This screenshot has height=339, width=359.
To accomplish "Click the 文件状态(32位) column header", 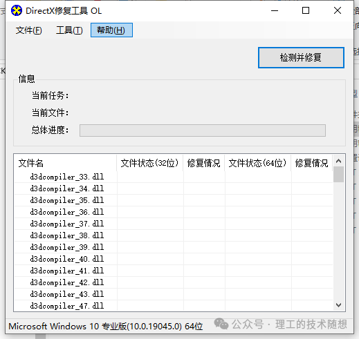I will [x=150, y=163].
